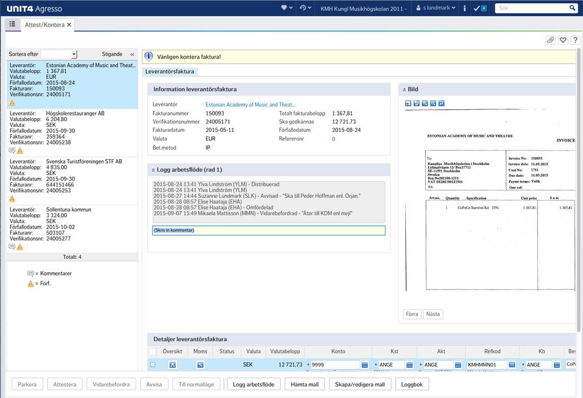Click the Vidarebefordra button
The height and width of the screenshot is (398, 583).
[111, 384]
